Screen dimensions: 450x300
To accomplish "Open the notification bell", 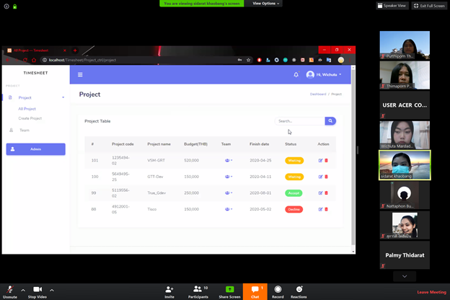I will 296,74.
